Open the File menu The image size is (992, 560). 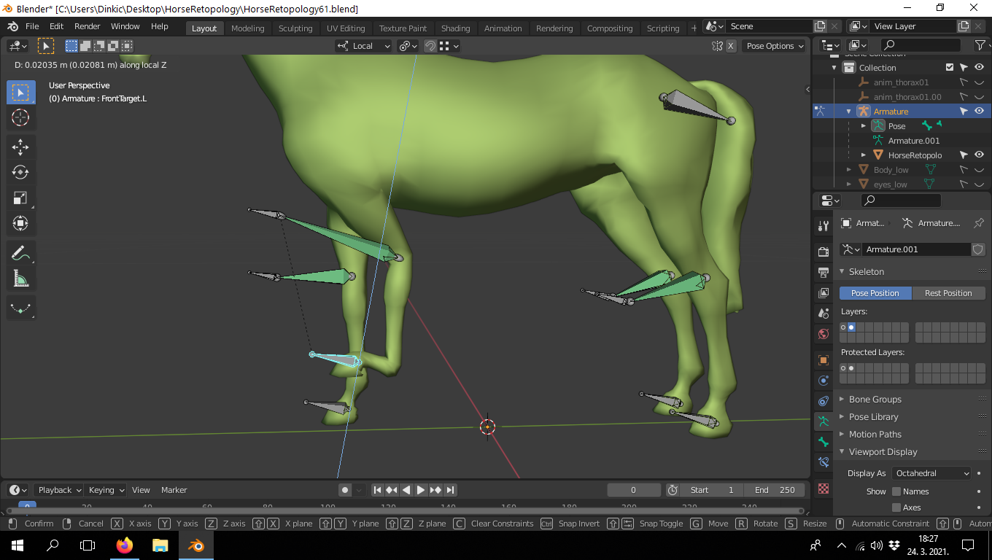click(32, 26)
